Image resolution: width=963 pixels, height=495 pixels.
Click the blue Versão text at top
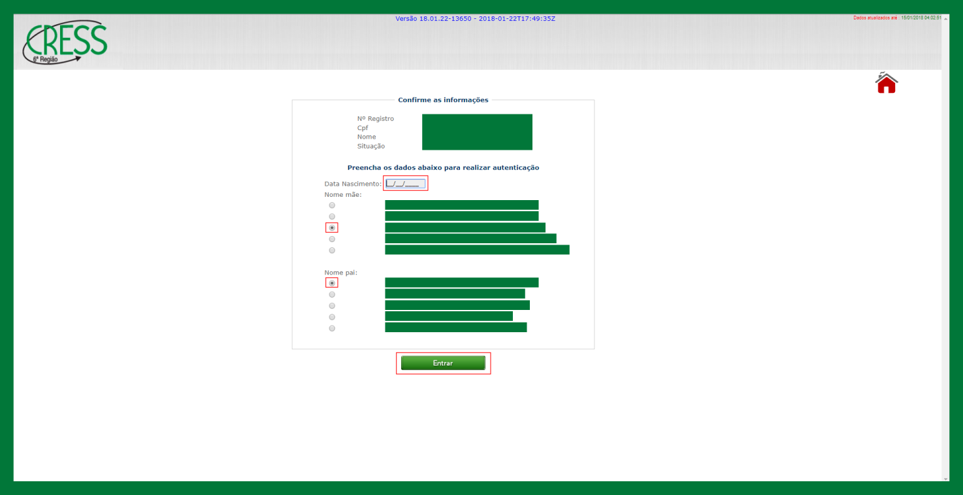[475, 18]
